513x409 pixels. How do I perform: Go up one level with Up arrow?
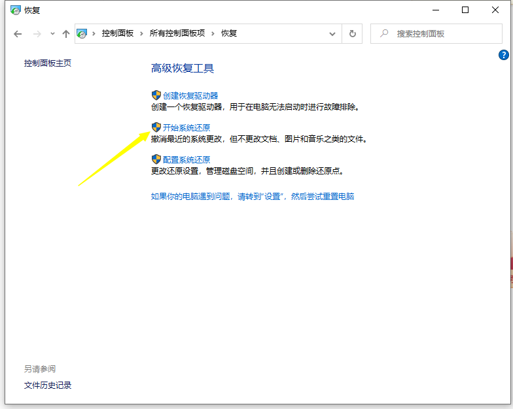point(65,34)
